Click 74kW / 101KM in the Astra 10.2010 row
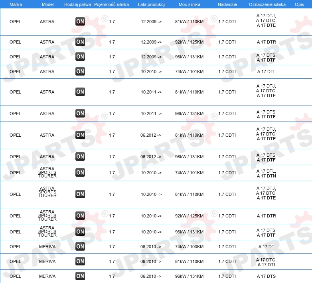The height and width of the screenshot is (283, 312). pos(189,72)
